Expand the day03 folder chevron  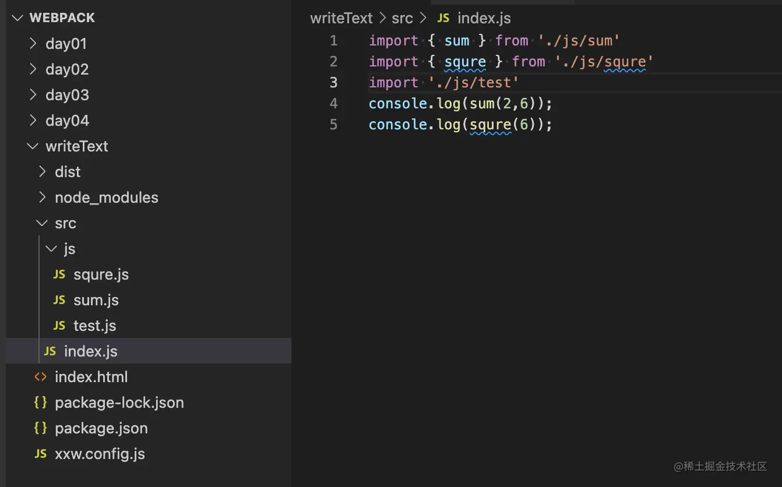pyautogui.click(x=33, y=95)
